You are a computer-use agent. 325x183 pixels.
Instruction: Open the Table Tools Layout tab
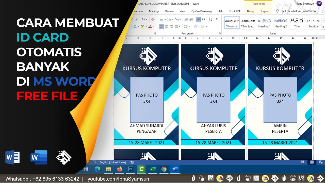coord(265,11)
